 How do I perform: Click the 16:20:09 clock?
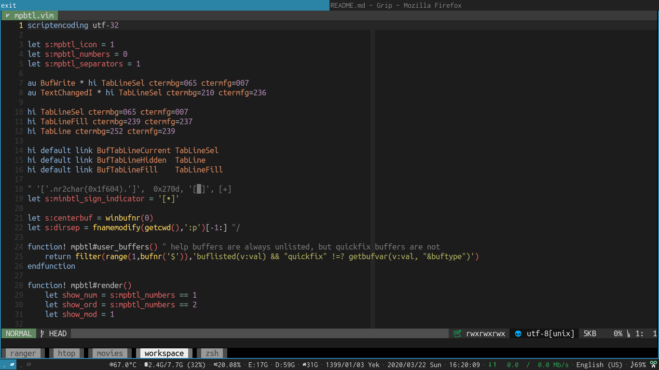pos(465,365)
